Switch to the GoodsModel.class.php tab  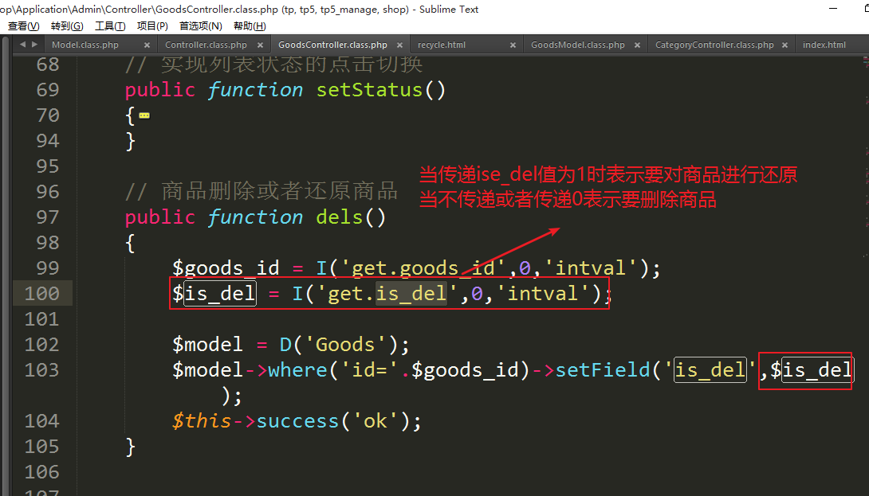[x=577, y=45]
